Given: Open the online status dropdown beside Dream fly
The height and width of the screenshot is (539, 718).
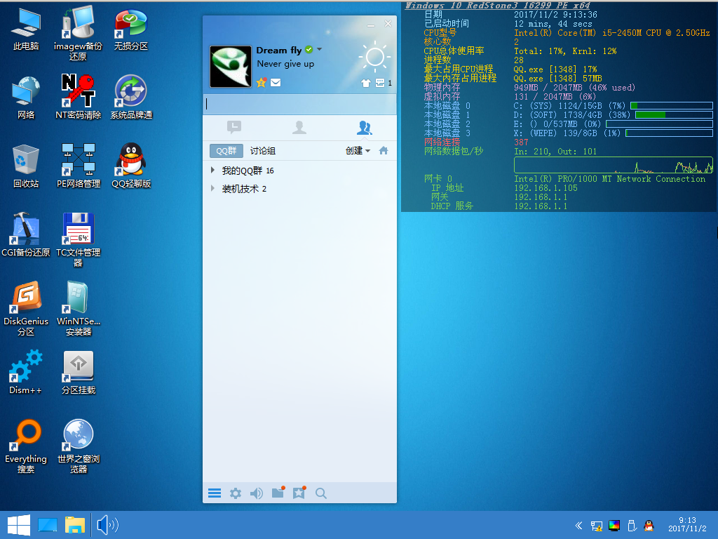Looking at the screenshot, I should pos(320,50).
